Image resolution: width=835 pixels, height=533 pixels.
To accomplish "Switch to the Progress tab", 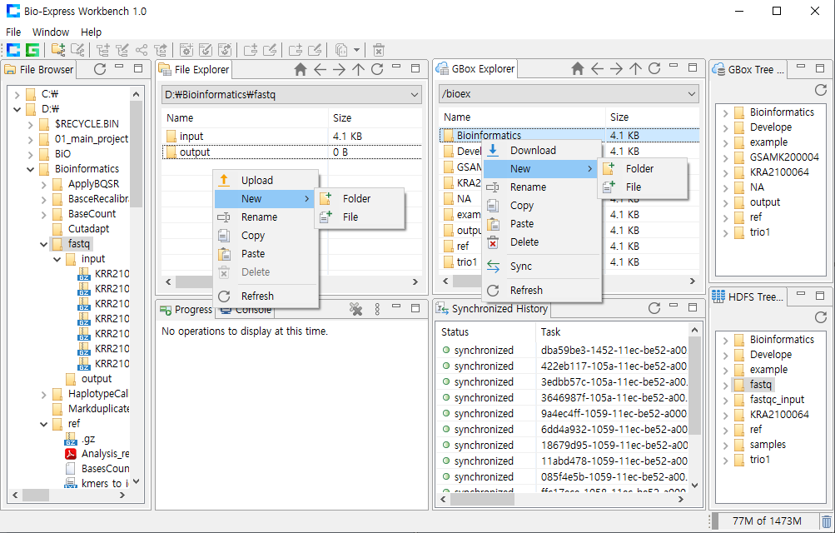I will pyautogui.click(x=186, y=309).
